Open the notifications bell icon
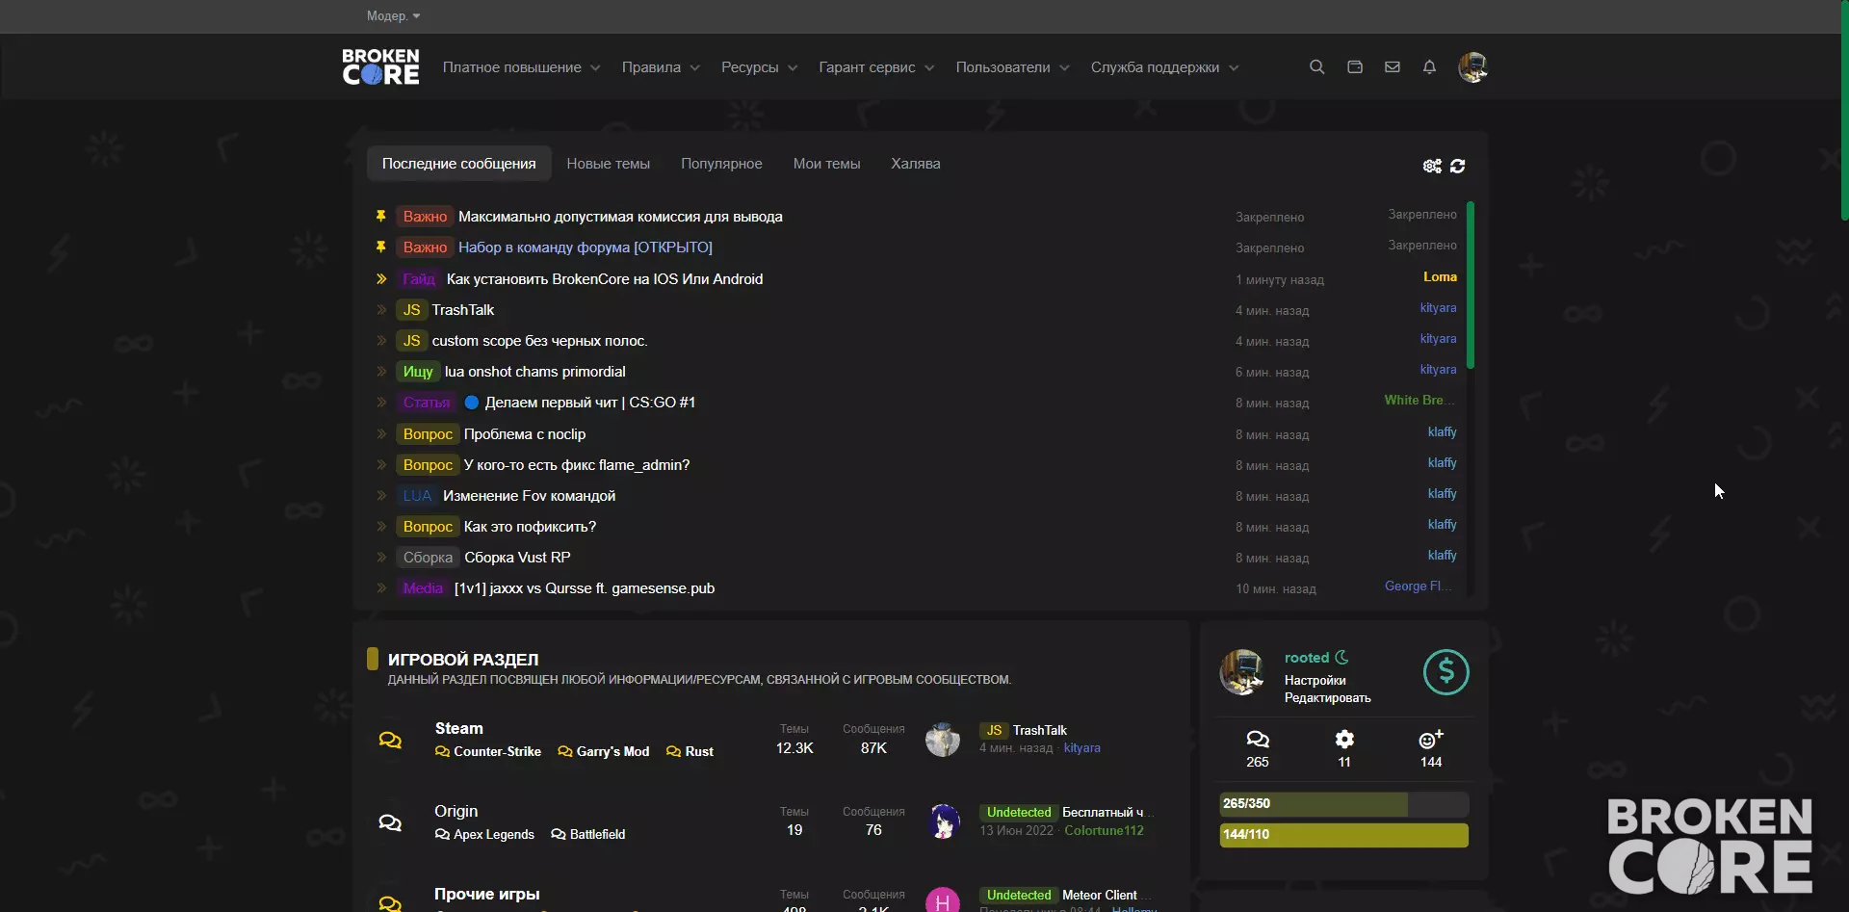The image size is (1849, 912). (x=1429, y=67)
